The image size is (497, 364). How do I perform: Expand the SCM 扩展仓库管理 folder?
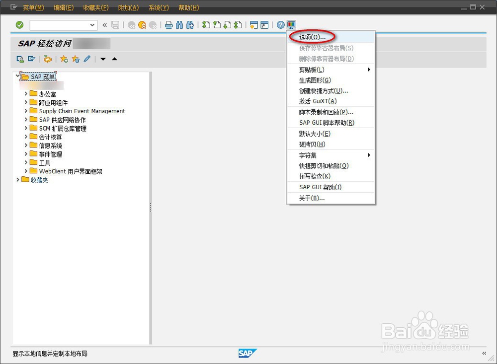pyautogui.click(x=26, y=128)
